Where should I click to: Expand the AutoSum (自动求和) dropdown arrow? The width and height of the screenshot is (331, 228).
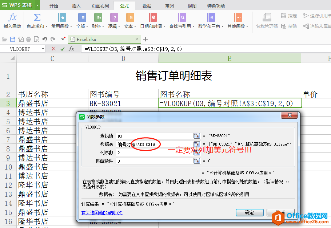(x=46, y=27)
